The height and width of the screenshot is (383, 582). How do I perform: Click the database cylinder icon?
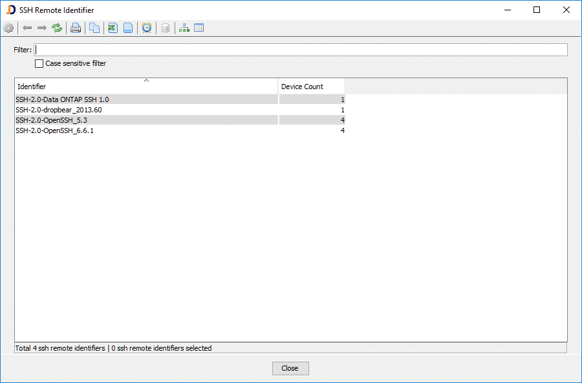(x=166, y=28)
